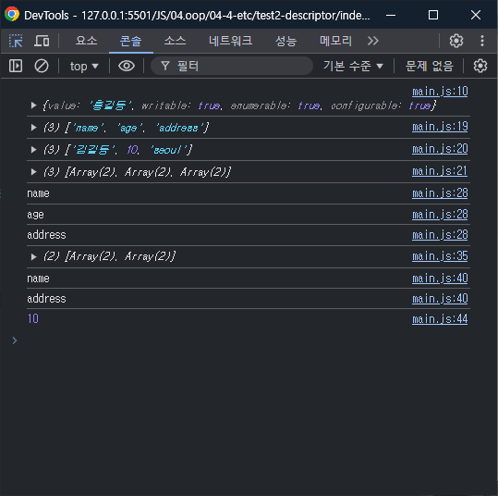Open the 네트워크 (Network) tab
The height and width of the screenshot is (496, 498).
click(230, 41)
